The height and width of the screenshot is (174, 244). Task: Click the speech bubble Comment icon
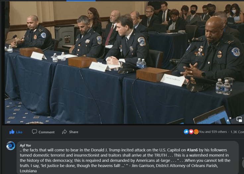coord(34,132)
